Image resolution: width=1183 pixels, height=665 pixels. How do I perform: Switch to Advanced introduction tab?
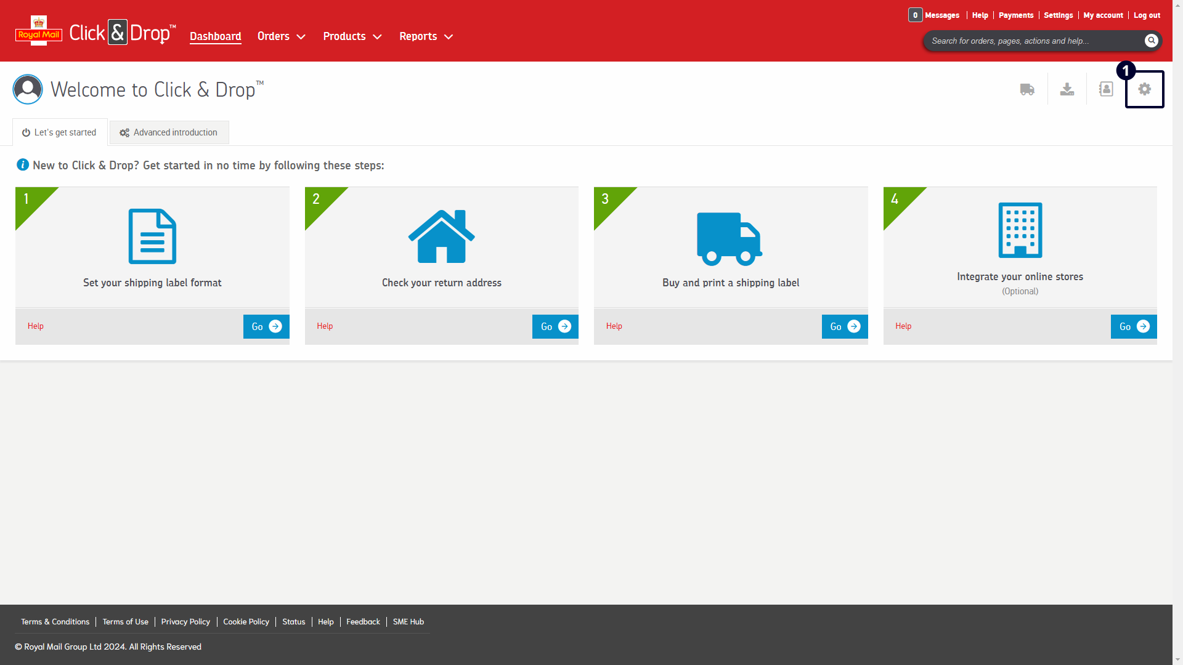pos(169,132)
